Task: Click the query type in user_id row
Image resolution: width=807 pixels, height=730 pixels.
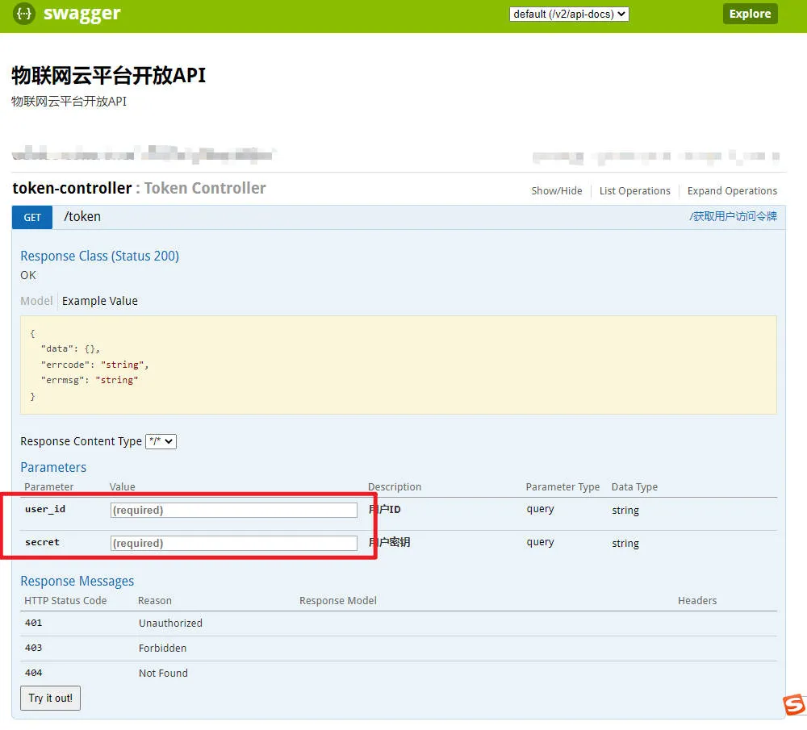Action: coord(541,509)
